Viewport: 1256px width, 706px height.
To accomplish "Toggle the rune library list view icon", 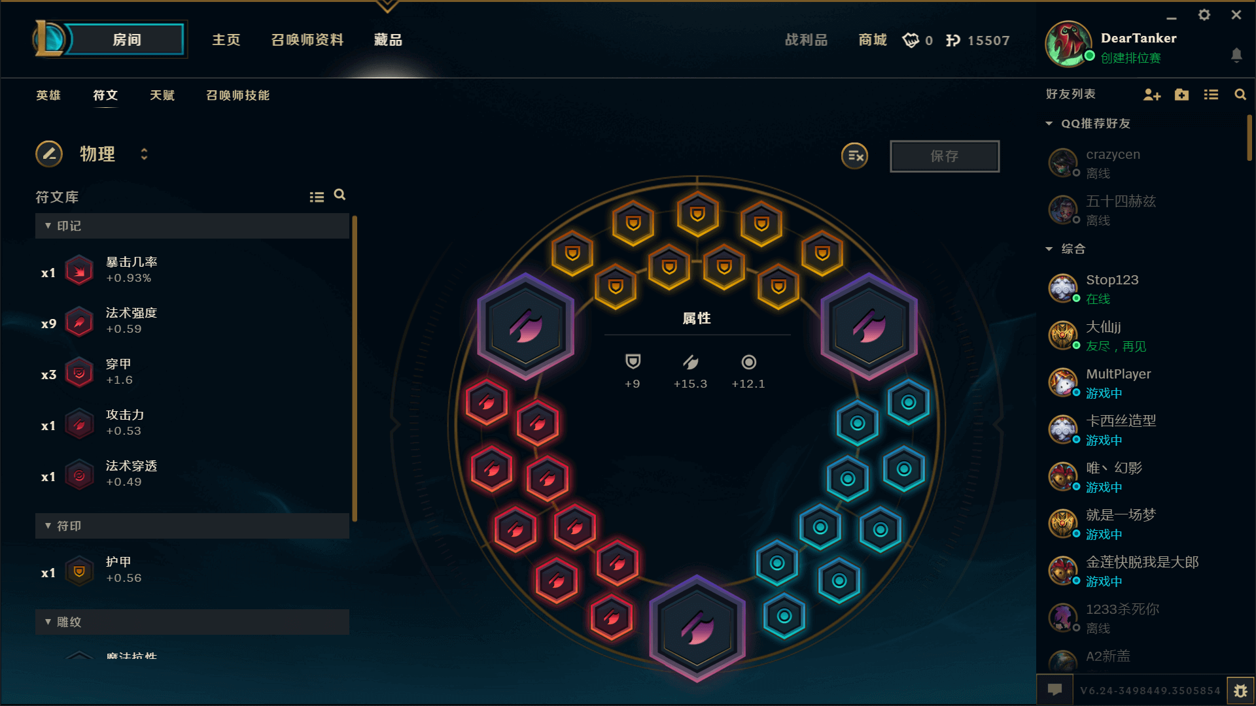I will [317, 197].
